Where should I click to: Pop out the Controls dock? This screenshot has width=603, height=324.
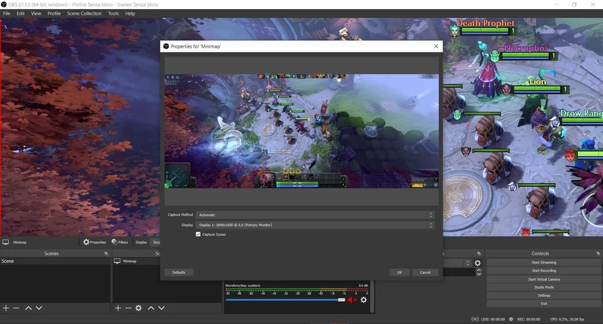pyautogui.click(x=598, y=253)
